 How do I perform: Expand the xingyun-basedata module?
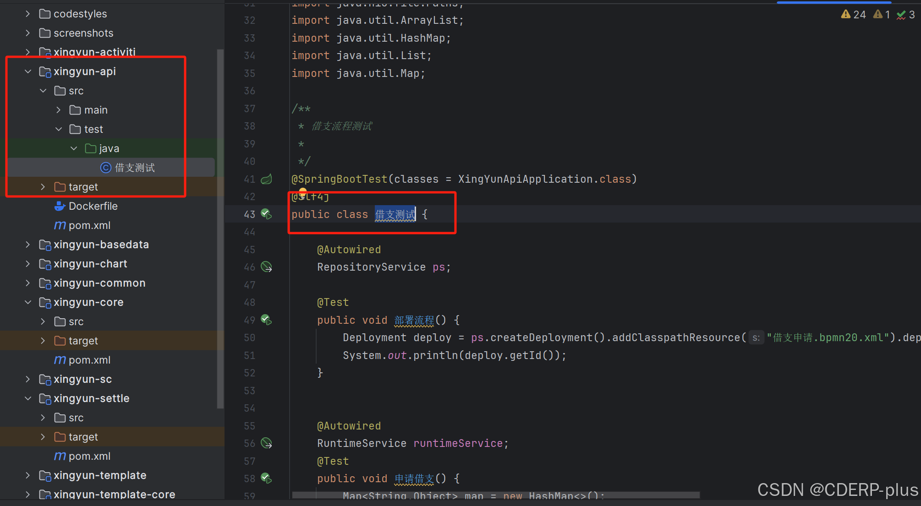(x=28, y=245)
